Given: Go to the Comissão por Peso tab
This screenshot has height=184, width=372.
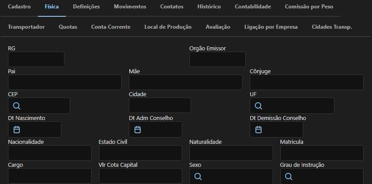Looking at the screenshot, I should pyautogui.click(x=309, y=7).
